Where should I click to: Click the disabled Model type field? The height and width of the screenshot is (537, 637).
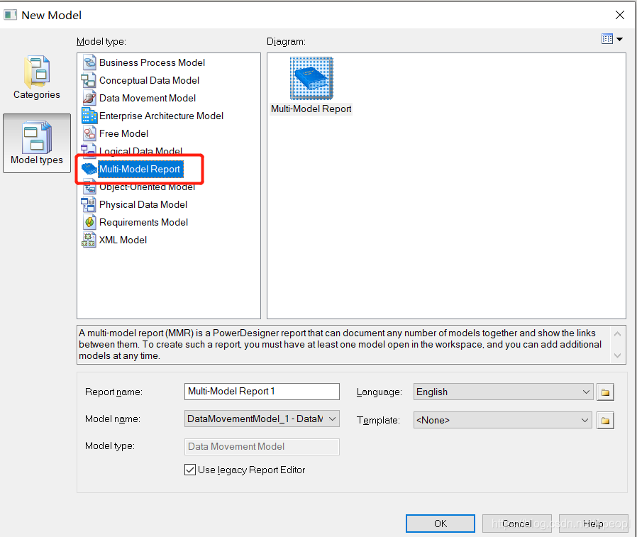click(x=262, y=447)
